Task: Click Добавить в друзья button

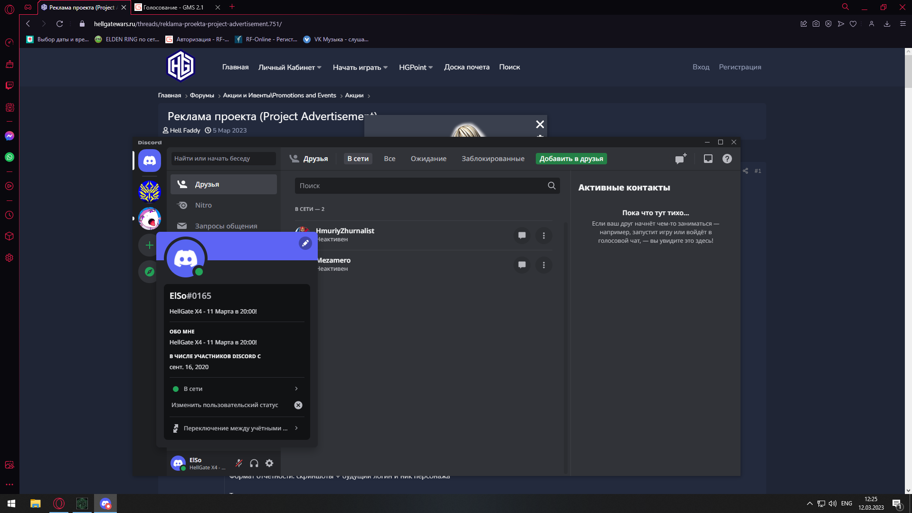Action: [x=571, y=159]
